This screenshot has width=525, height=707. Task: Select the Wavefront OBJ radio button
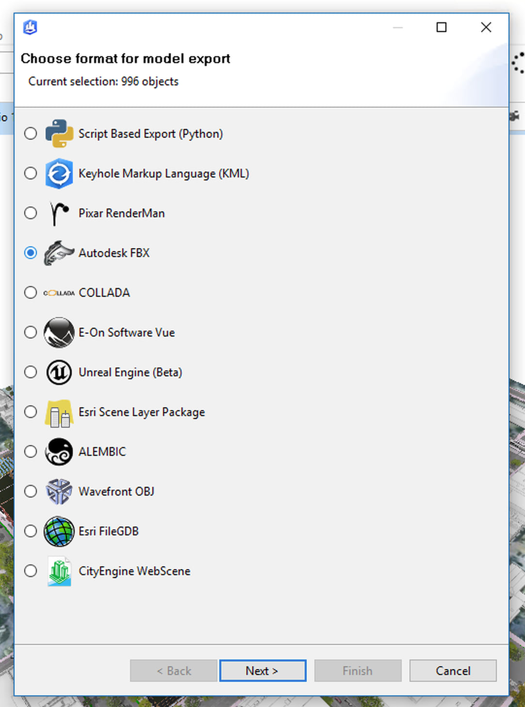31,491
